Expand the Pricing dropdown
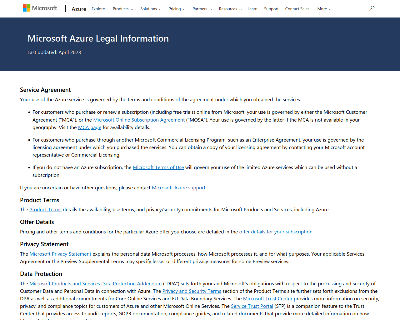This screenshot has width=400, height=320. point(177,9)
